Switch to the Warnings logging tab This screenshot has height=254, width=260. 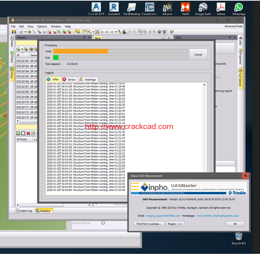88,79
